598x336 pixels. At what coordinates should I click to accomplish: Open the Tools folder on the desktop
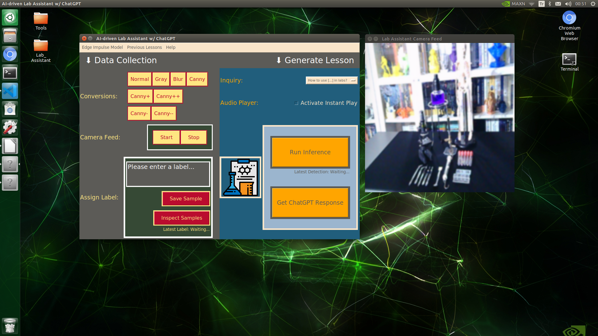coord(41,21)
